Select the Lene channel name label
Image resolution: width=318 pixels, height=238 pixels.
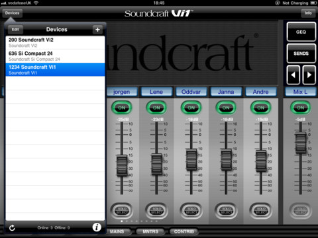(x=156, y=92)
